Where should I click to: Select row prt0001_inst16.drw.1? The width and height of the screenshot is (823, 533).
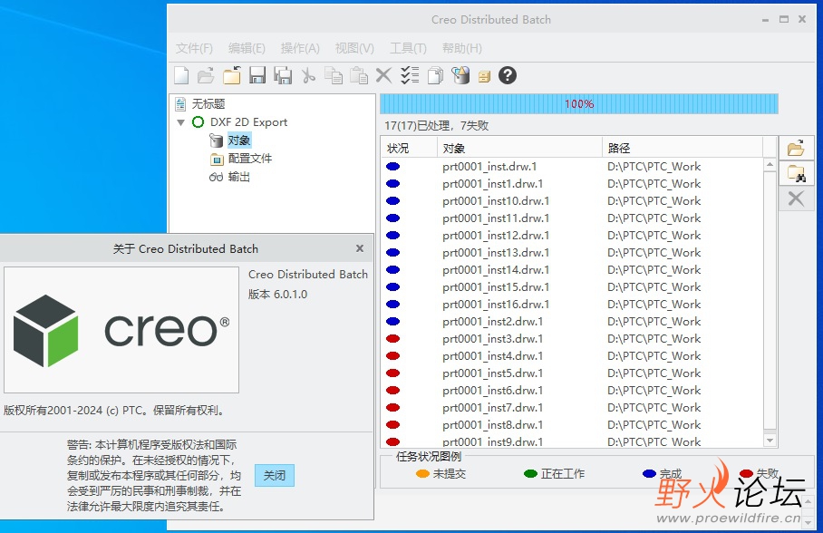(x=572, y=305)
